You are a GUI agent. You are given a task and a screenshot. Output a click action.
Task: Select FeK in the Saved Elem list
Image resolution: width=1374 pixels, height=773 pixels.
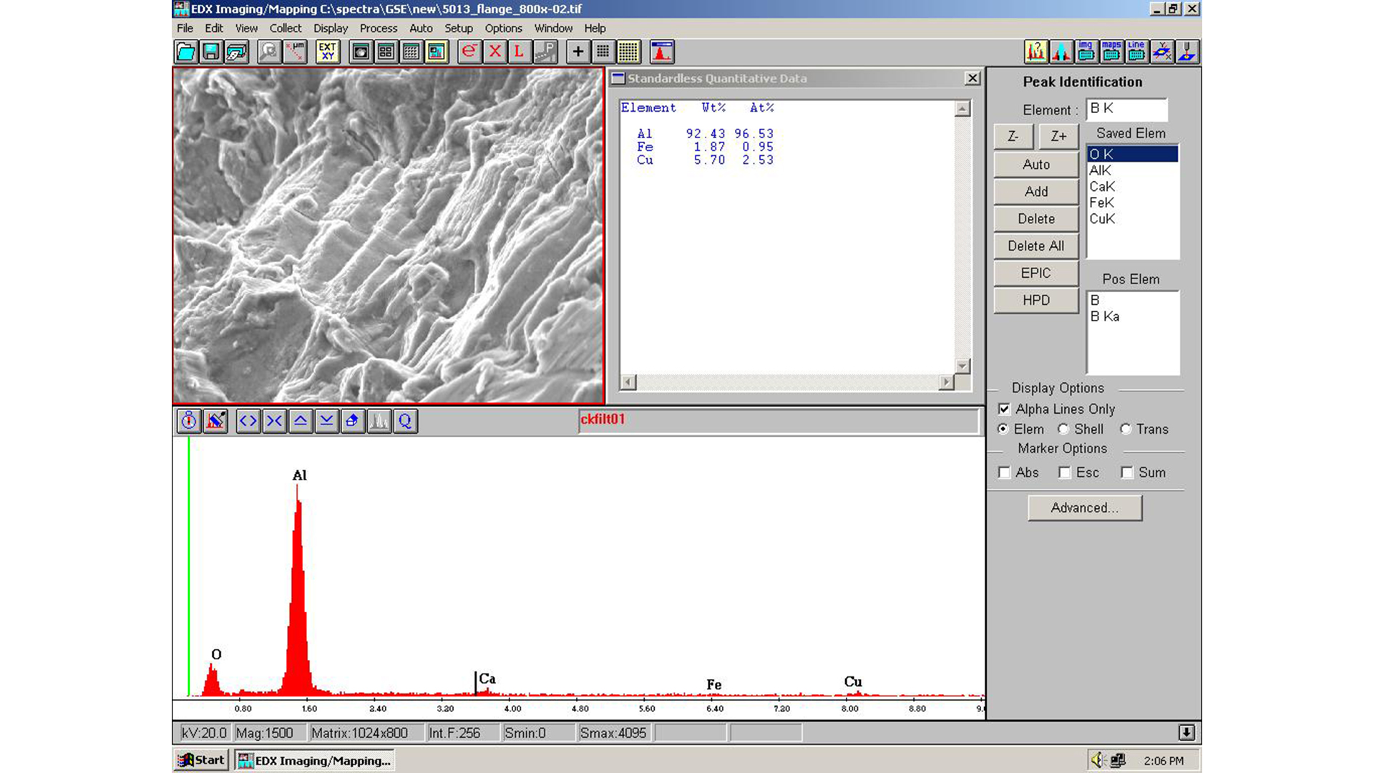1100,203
